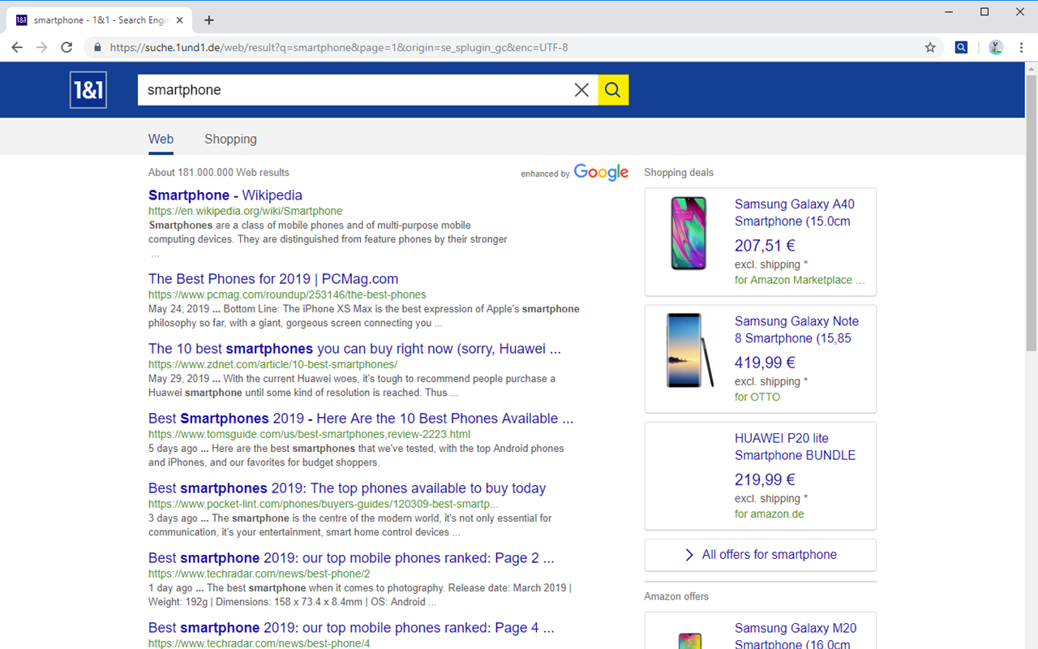Expand All offers for smartphone

(x=761, y=555)
